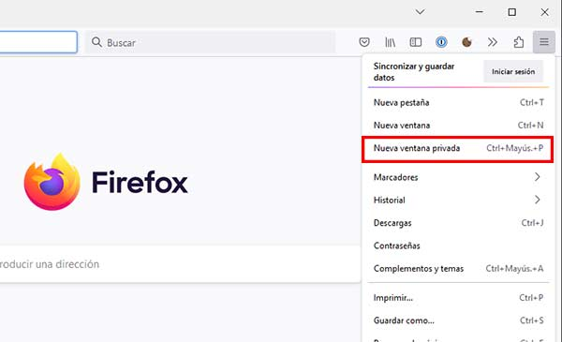Open Complementos y temas
Image resolution: width=562 pixels, height=342 pixels.
(x=458, y=269)
